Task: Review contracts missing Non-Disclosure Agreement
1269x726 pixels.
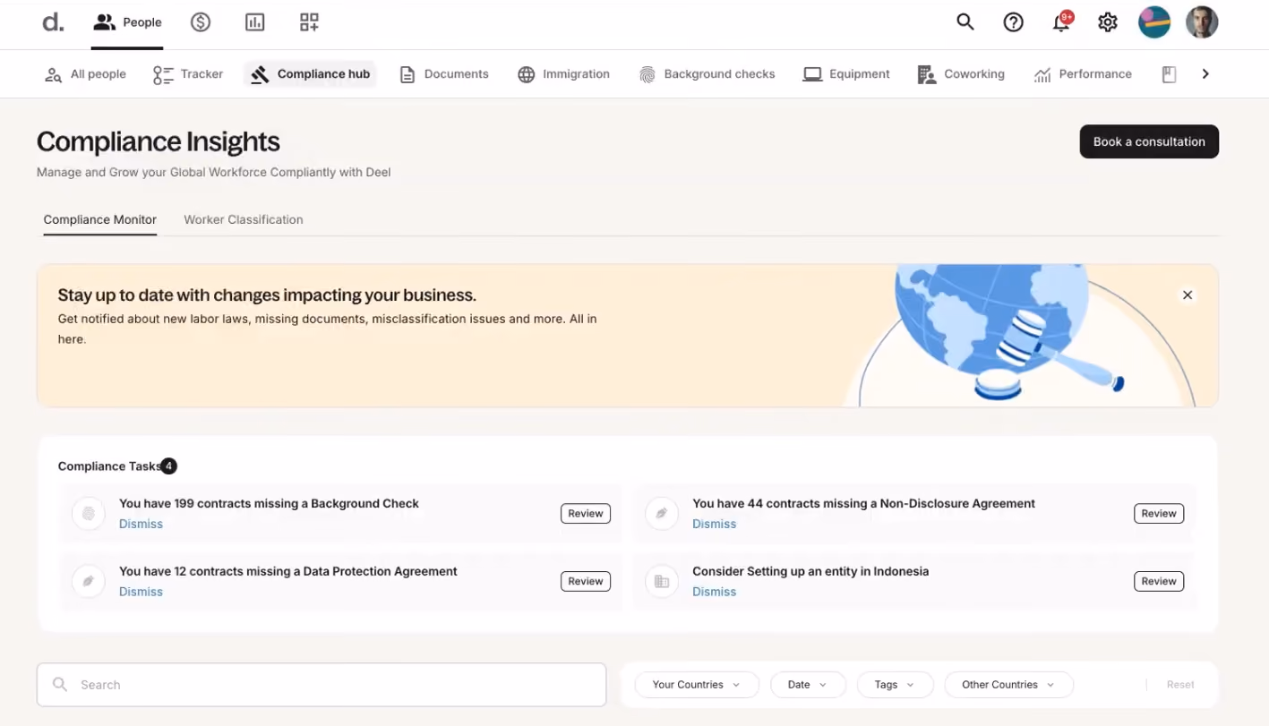Action: tap(1159, 514)
